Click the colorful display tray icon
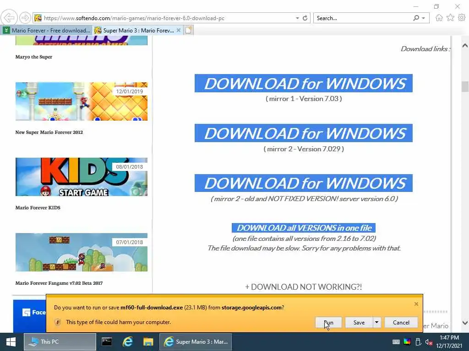This screenshot has height=351, width=469. pyautogui.click(x=407, y=342)
